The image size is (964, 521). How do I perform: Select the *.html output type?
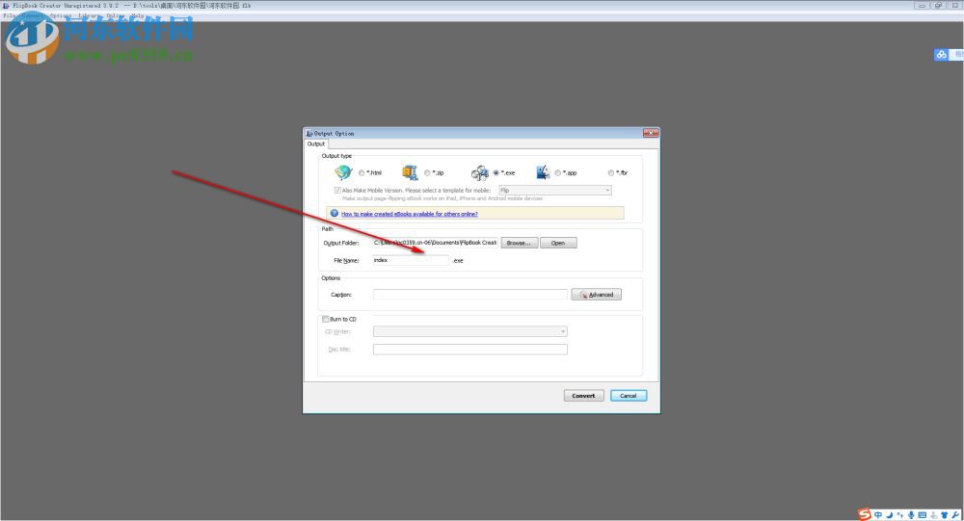(x=361, y=173)
